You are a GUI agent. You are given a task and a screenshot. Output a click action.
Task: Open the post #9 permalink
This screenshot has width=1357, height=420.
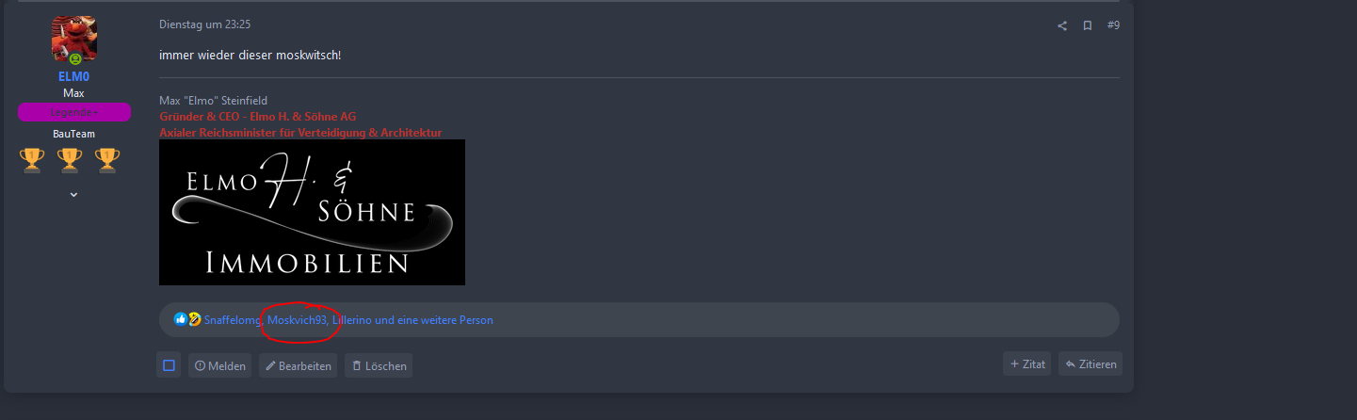tap(1113, 25)
